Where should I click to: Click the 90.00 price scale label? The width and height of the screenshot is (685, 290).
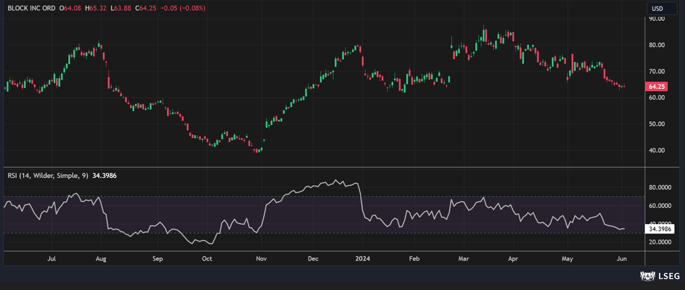[x=657, y=19]
